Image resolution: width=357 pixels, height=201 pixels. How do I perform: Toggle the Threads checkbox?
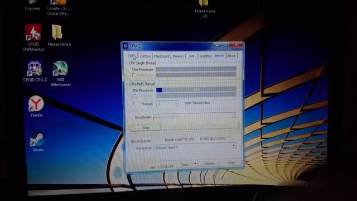pyautogui.click(x=134, y=104)
